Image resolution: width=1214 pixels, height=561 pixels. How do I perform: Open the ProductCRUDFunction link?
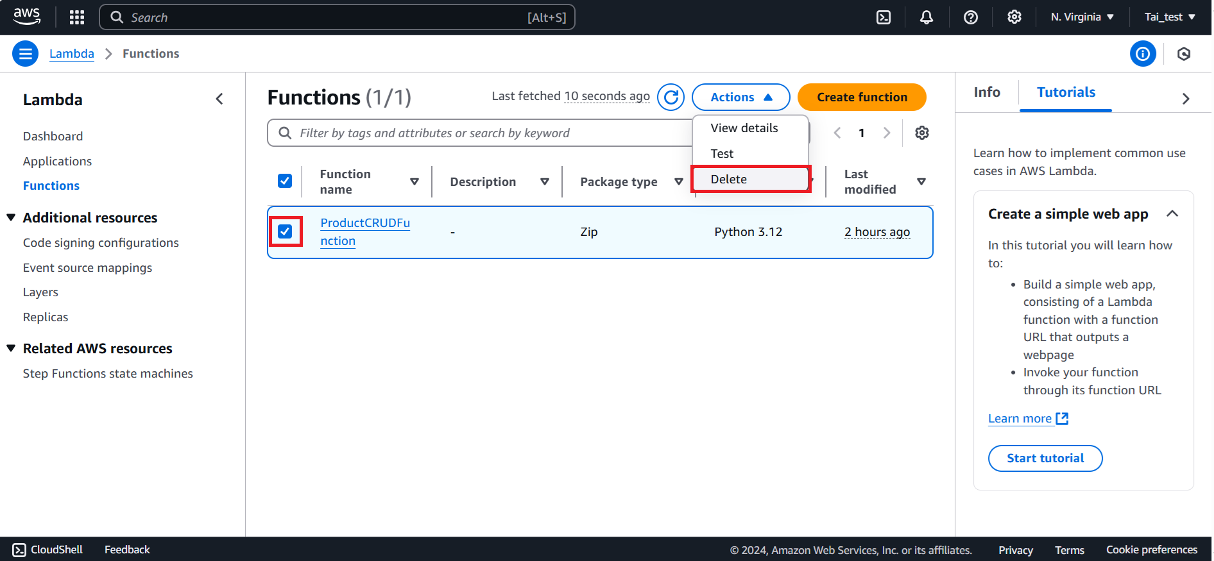tap(365, 232)
